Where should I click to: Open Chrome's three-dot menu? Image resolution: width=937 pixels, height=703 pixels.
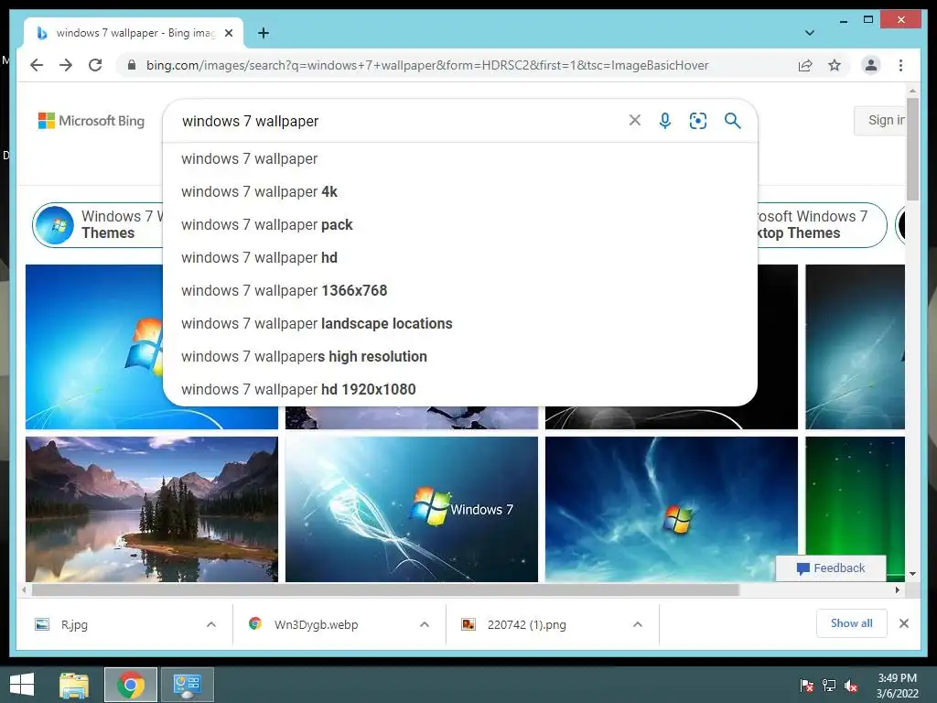[900, 65]
